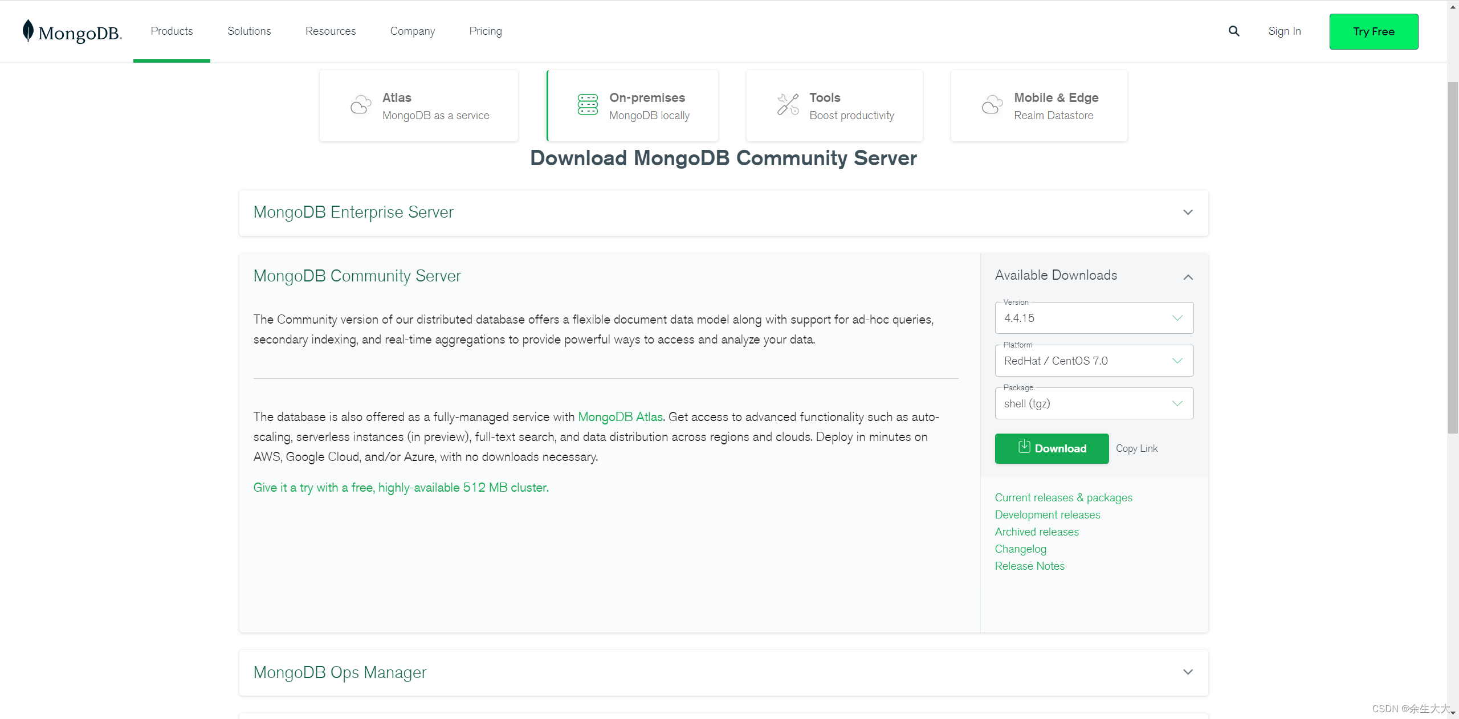Viewport: 1459px width, 719px height.
Task: Open the Pricing menu item
Action: pos(485,31)
